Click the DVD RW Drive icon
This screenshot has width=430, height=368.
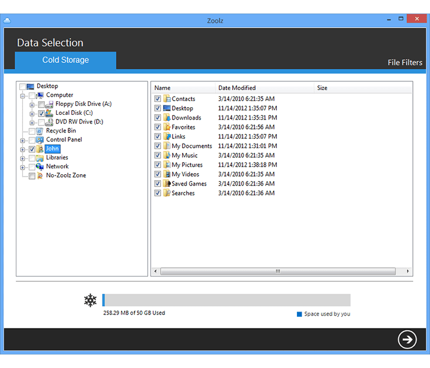pyautogui.click(x=49, y=122)
